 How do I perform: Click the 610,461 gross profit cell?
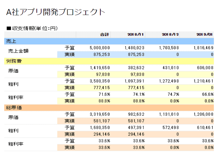(x=205, y=127)
